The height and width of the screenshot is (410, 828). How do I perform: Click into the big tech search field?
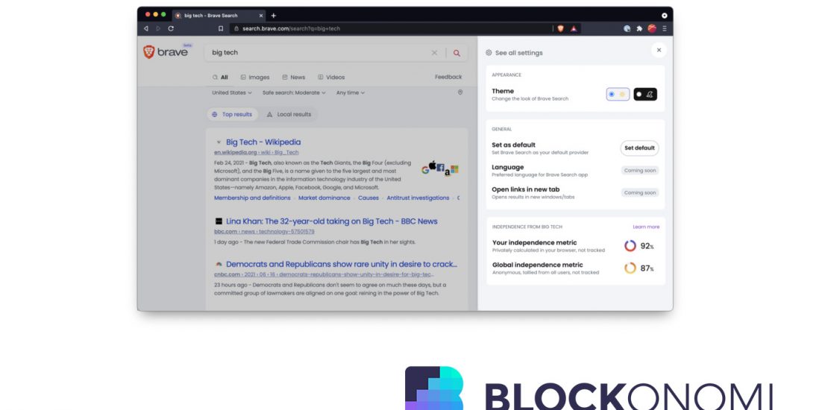313,53
